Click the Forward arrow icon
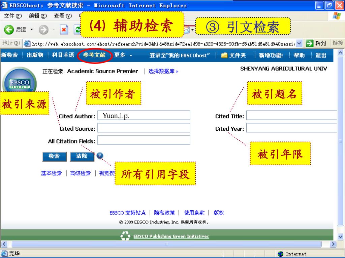 pos(43,30)
